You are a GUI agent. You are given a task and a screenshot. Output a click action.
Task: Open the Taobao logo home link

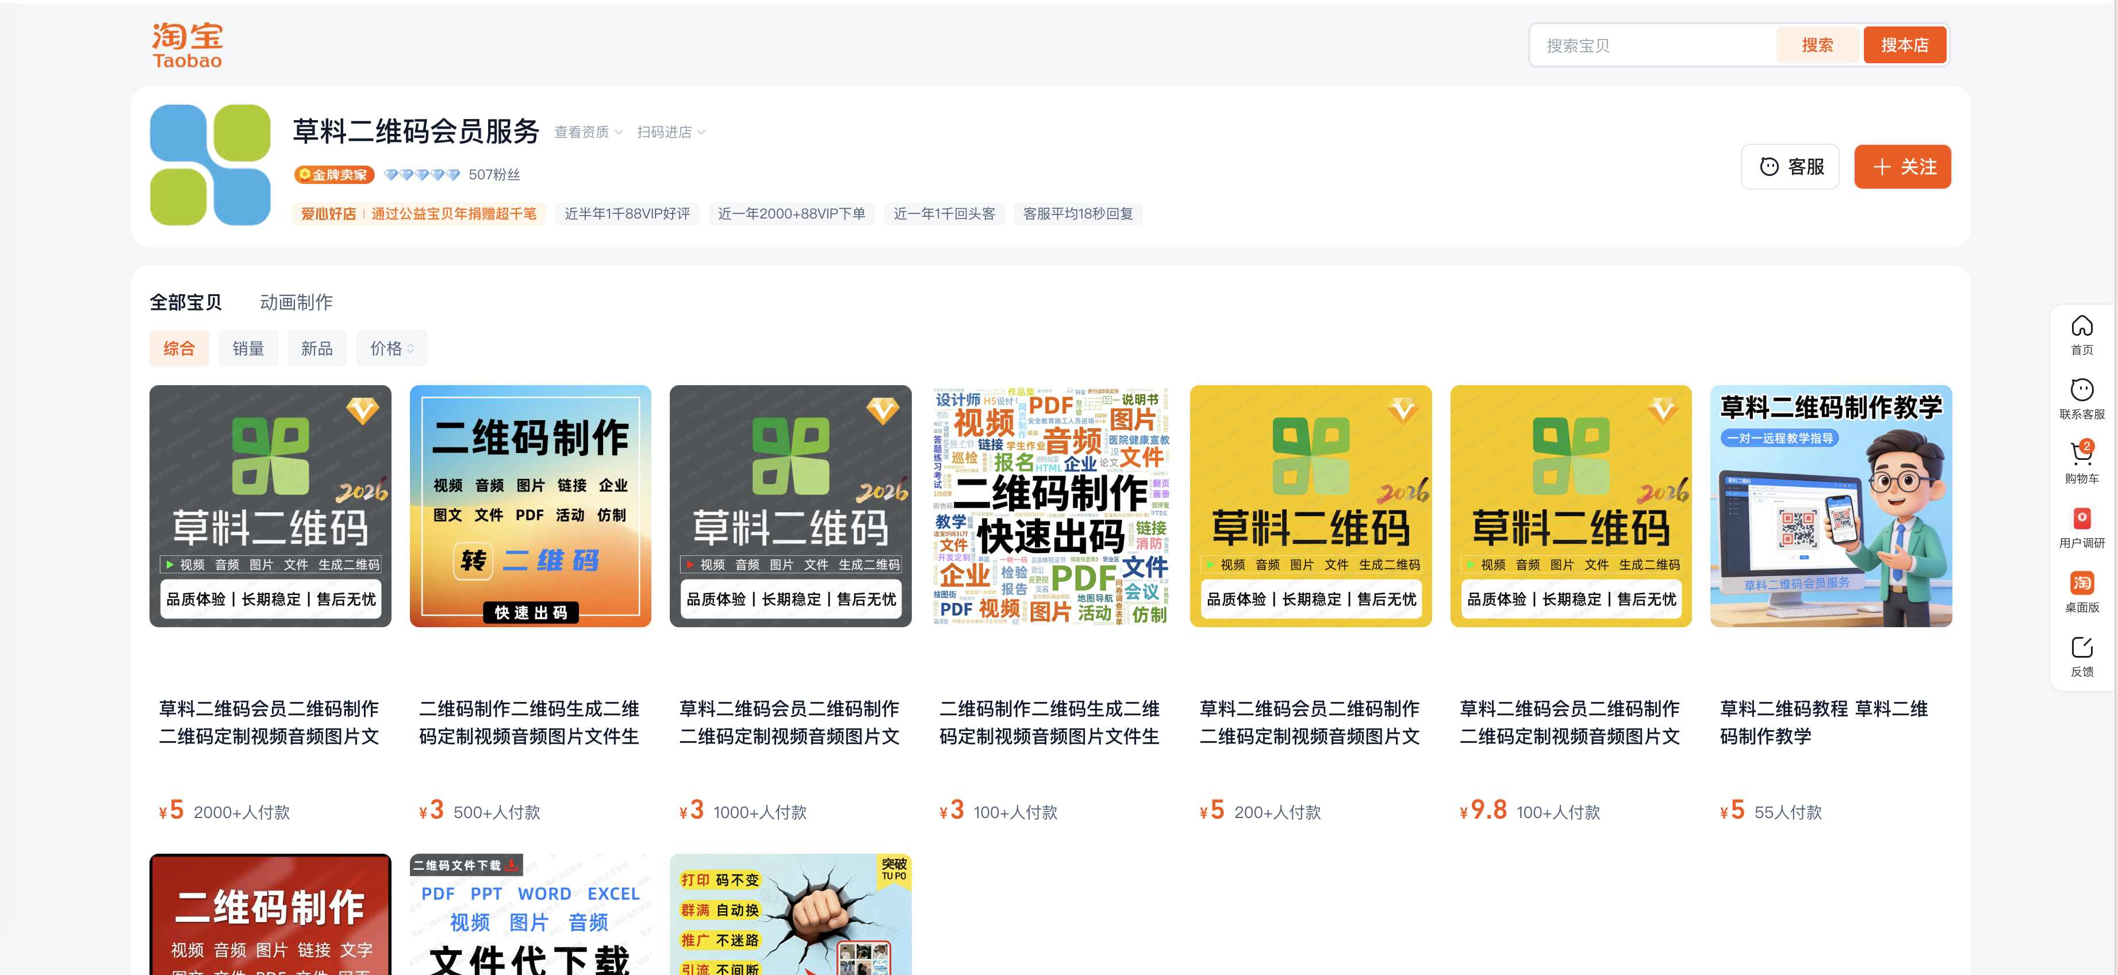187,45
